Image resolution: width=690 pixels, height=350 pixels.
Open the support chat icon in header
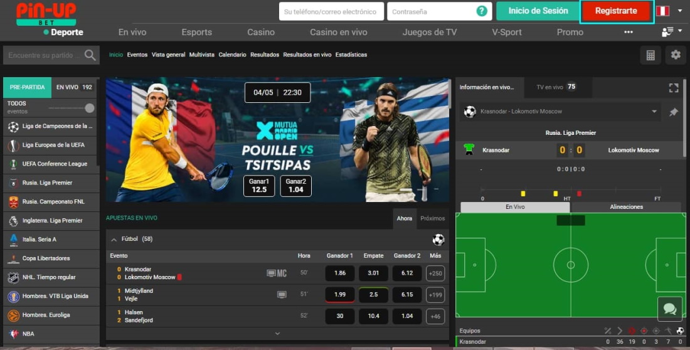click(x=667, y=32)
